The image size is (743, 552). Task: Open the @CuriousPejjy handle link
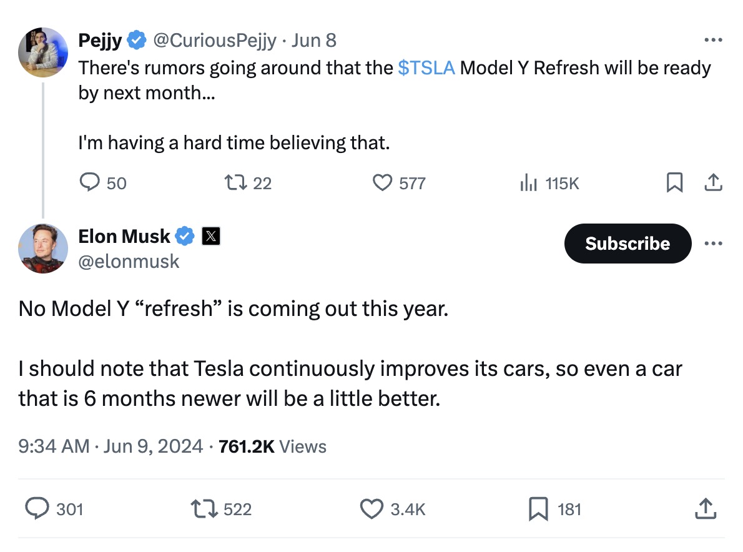tap(215, 40)
